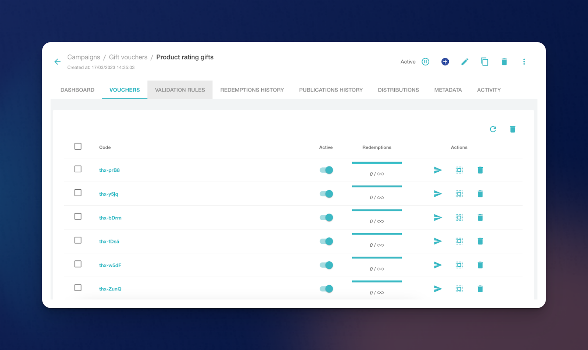Image resolution: width=588 pixels, height=350 pixels.
Task: Click the redemptions progress bar for thx-prB8
Action: click(377, 163)
